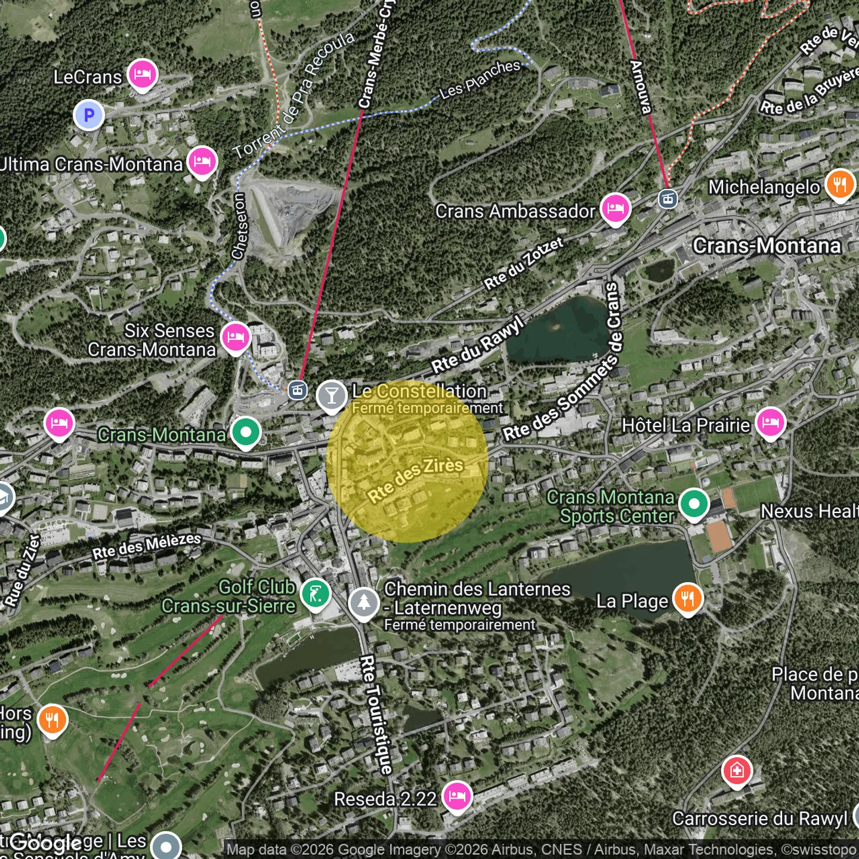This screenshot has height=859, width=859.
Task: Select the Rte du Rawyl road label
Action: pyautogui.click(x=478, y=345)
